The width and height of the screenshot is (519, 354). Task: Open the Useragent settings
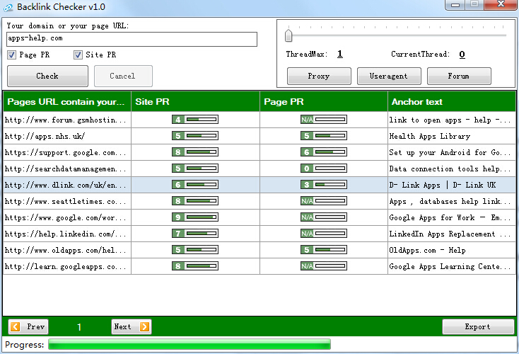(x=389, y=76)
